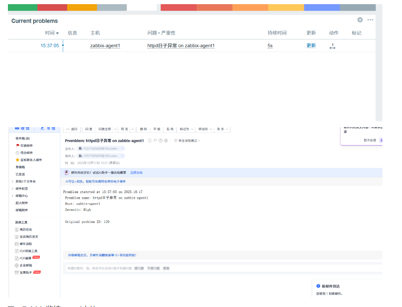Viewport: 402px width, 307px height.
Task: Open 安全浏览模式 dropdown
Action: 187,141
